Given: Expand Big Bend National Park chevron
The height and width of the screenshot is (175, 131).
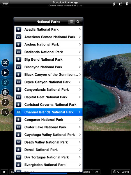Looking at the screenshot, I should 80,60.
